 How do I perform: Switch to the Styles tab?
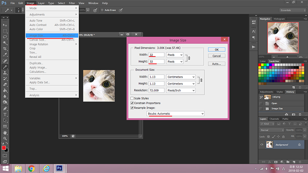(280, 92)
